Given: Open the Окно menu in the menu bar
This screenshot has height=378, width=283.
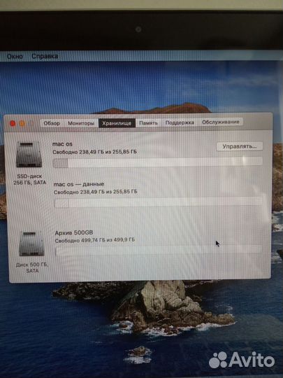Looking at the screenshot, I should (x=15, y=57).
